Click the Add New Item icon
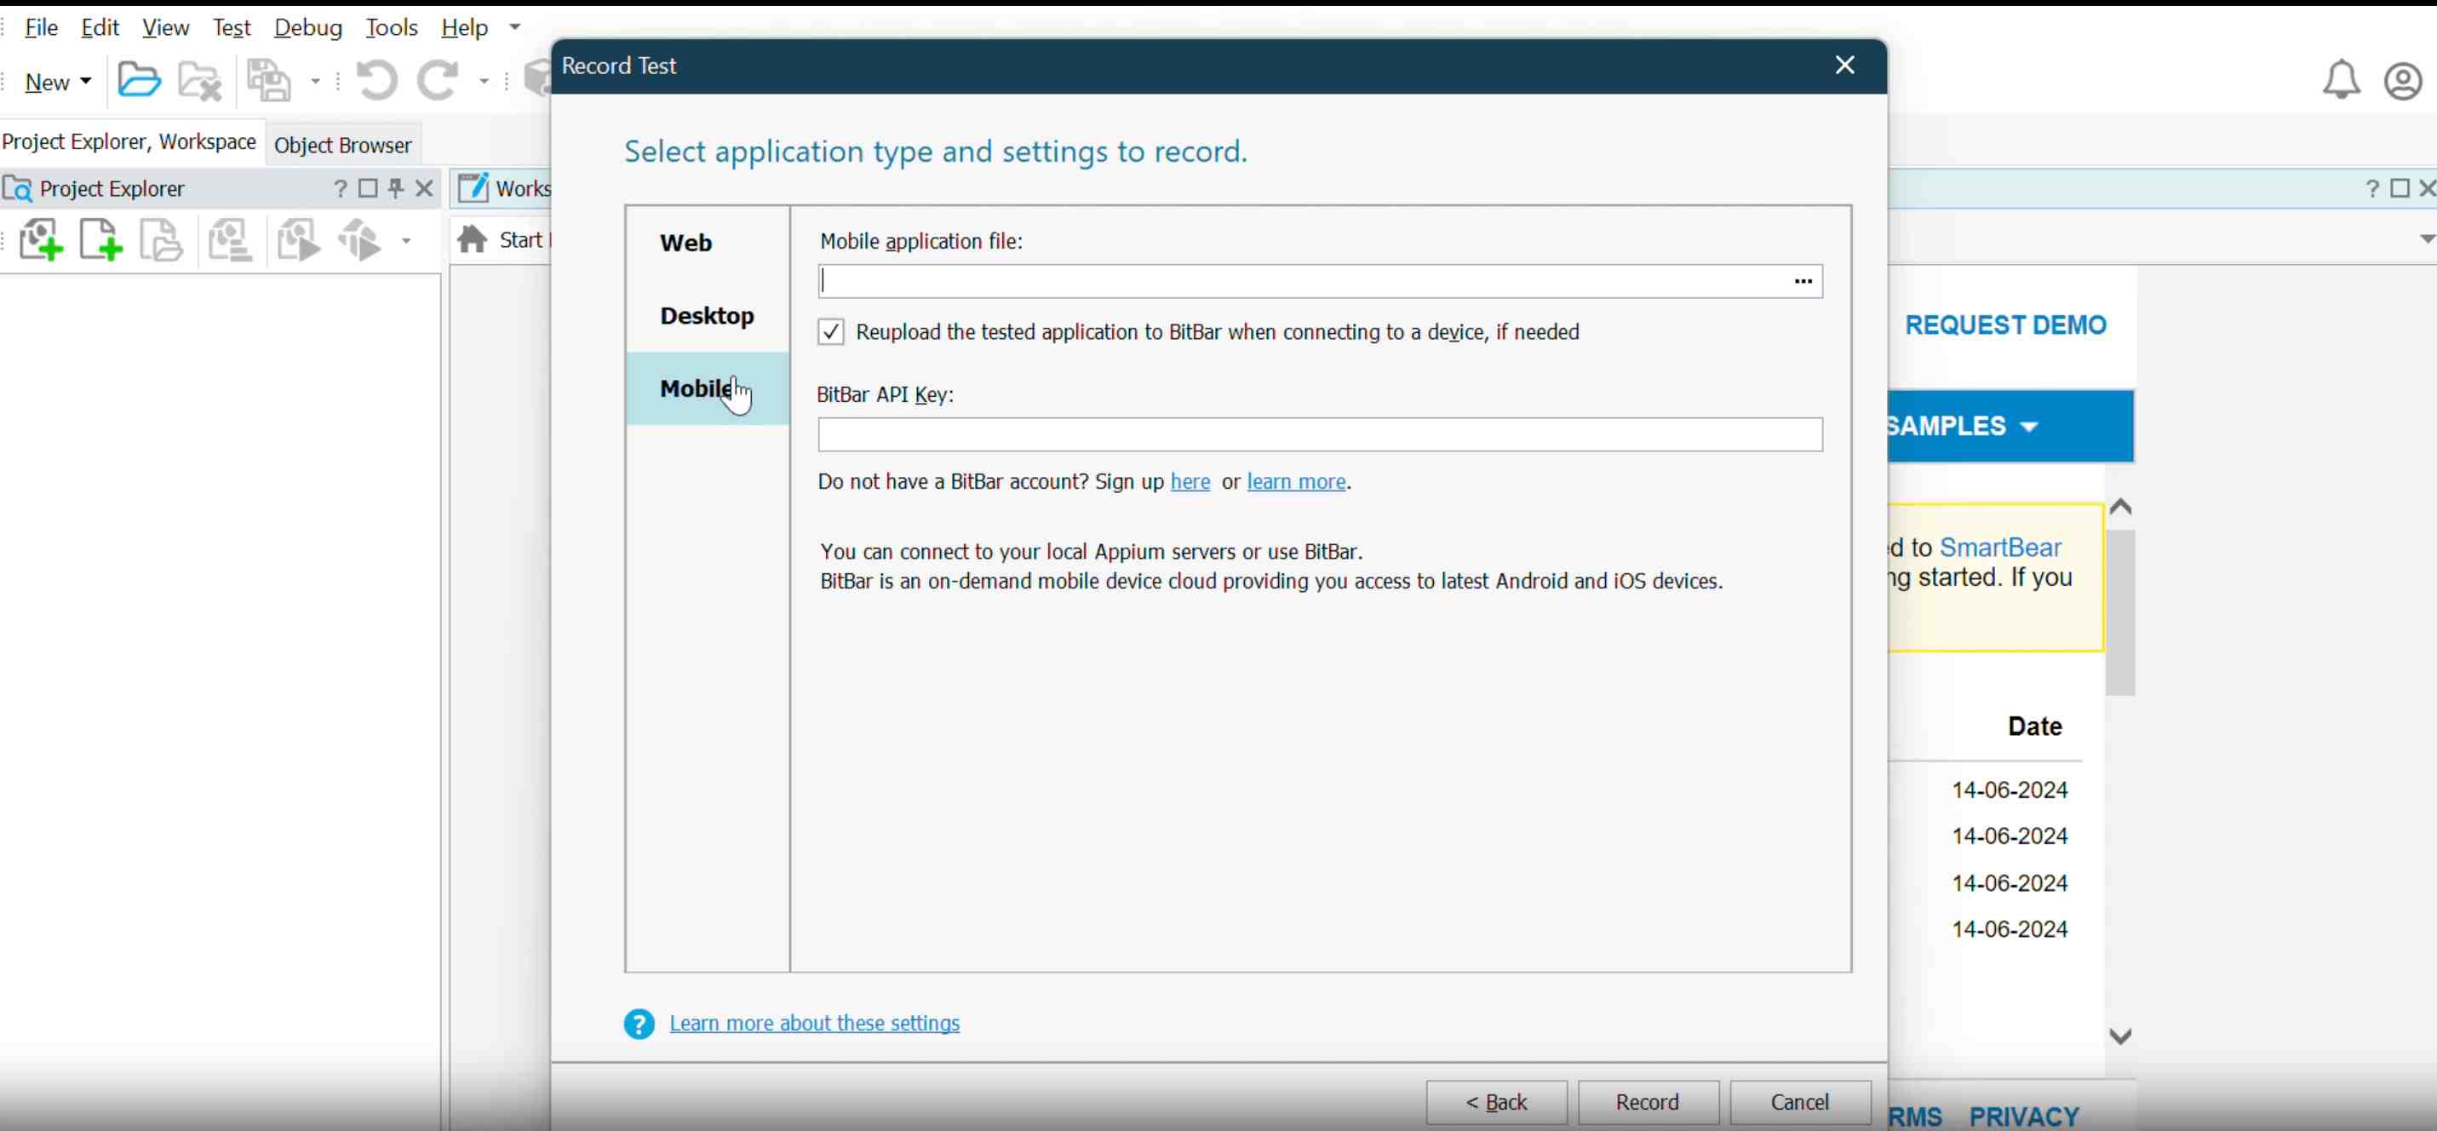 tap(101, 240)
